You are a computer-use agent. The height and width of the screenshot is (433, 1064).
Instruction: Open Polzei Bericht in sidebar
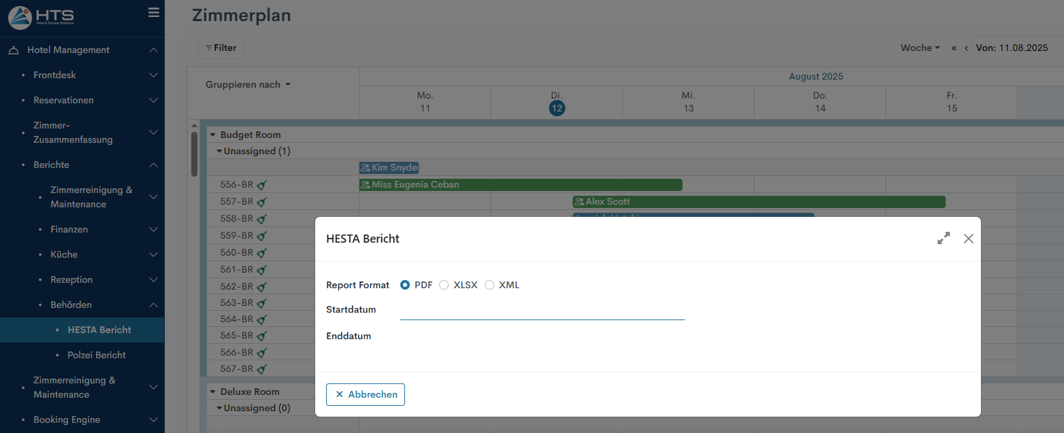97,355
